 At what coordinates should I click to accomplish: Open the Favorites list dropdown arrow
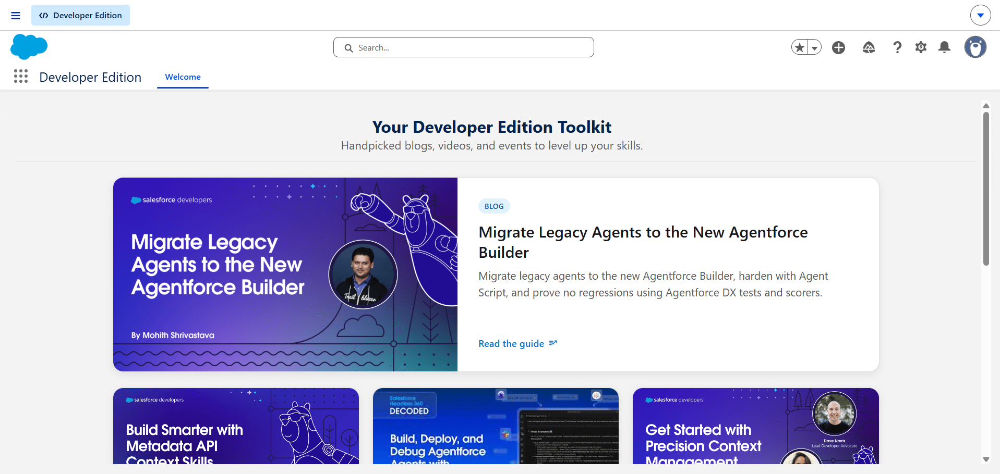tap(814, 47)
